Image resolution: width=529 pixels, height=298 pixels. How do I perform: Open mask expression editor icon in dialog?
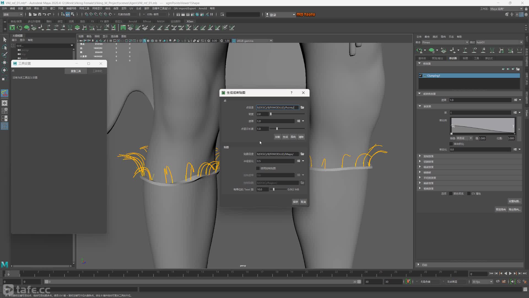click(x=298, y=121)
